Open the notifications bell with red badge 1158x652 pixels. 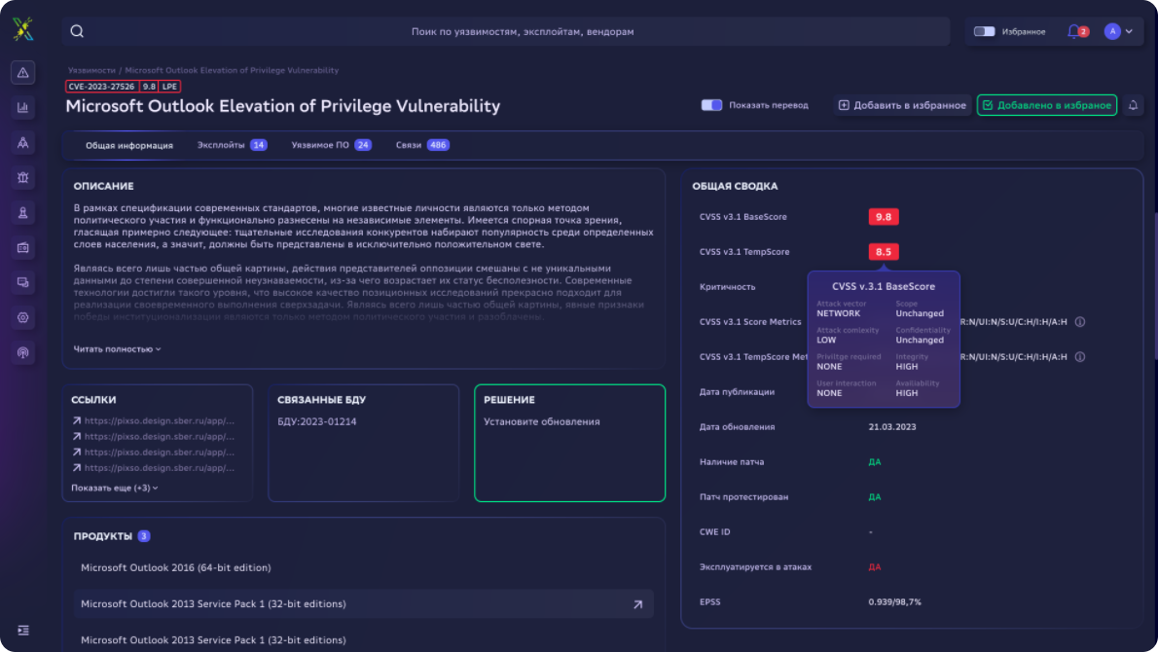pyautogui.click(x=1077, y=31)
